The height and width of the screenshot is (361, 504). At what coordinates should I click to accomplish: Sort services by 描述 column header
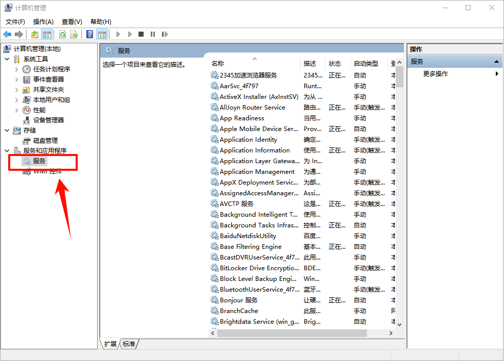[x=313, y=63]
